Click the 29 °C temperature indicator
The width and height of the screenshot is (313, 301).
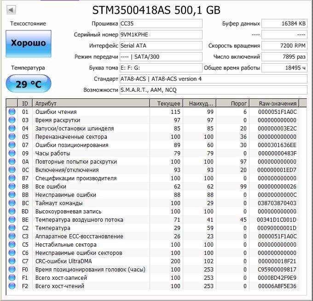[29, 84]
